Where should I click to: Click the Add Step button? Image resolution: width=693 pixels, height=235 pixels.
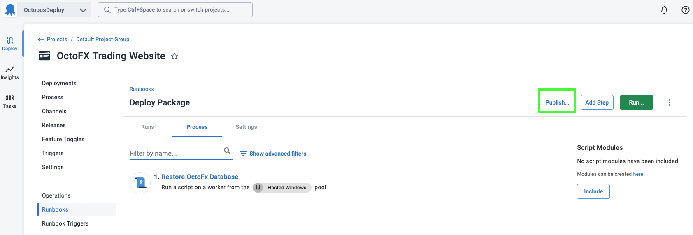click(597, 102)
